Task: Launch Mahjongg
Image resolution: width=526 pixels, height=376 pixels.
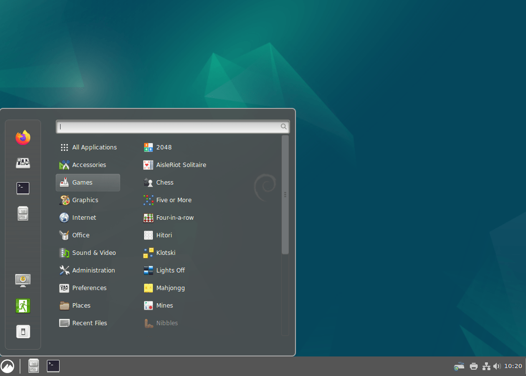Action: pos(170,288)
